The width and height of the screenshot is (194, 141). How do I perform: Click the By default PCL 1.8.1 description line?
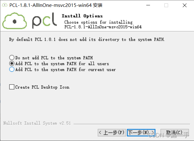point(87,39)
